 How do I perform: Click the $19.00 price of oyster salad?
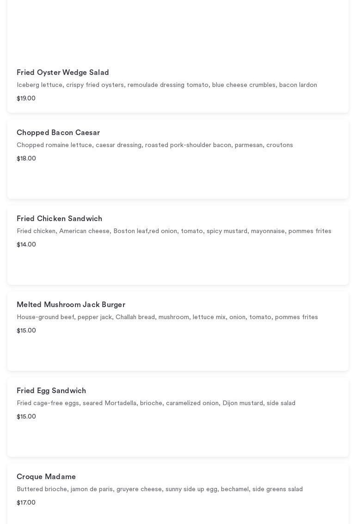[26, 99]
